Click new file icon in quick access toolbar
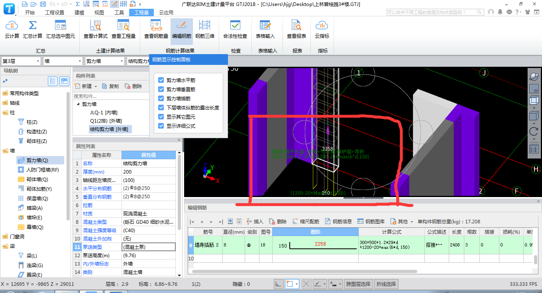The height and width of the screenshot is (293, 542). tap(25, 4)
